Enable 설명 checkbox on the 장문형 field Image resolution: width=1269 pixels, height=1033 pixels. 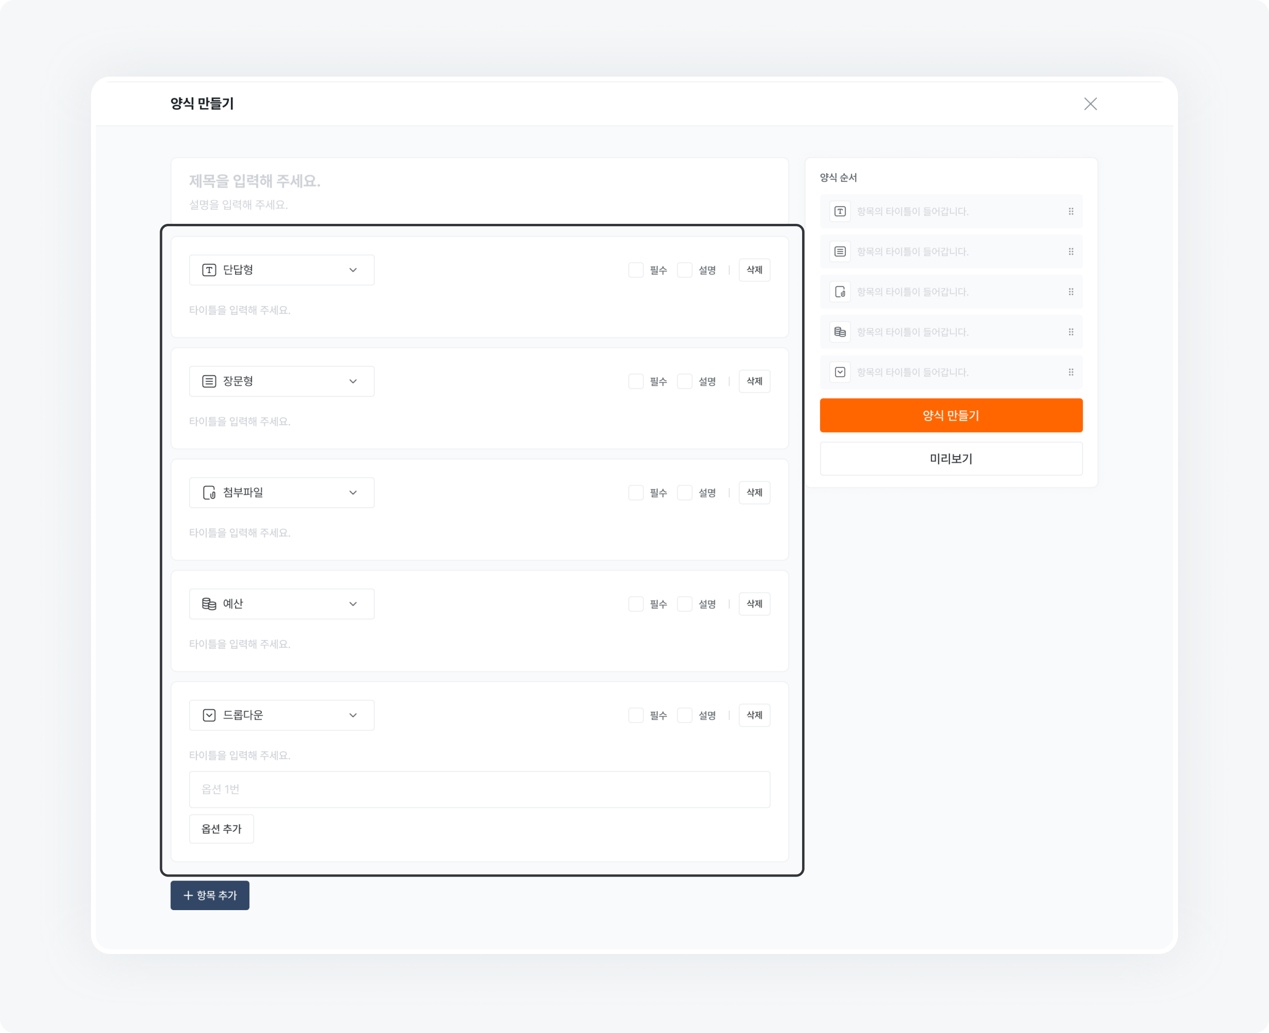coord(684,381)
